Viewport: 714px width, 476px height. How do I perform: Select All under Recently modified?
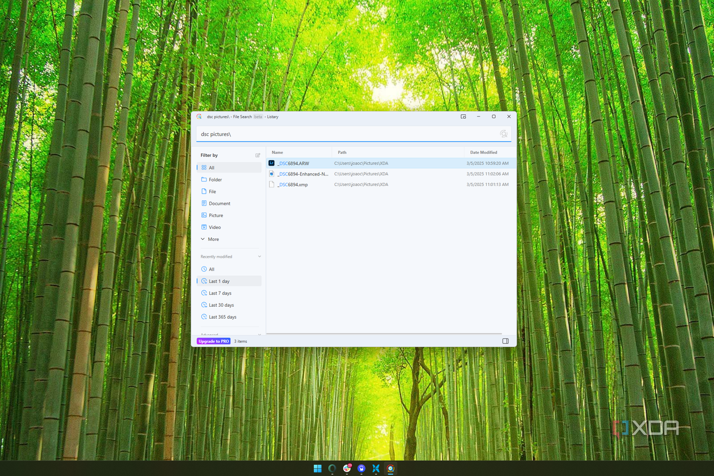[229, 269]
